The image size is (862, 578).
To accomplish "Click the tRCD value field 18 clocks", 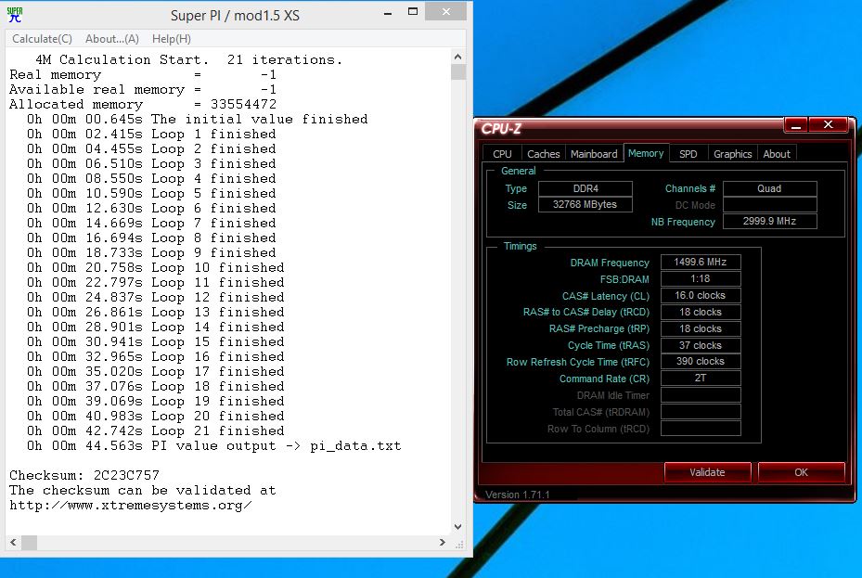I will (x=701, y=312).
